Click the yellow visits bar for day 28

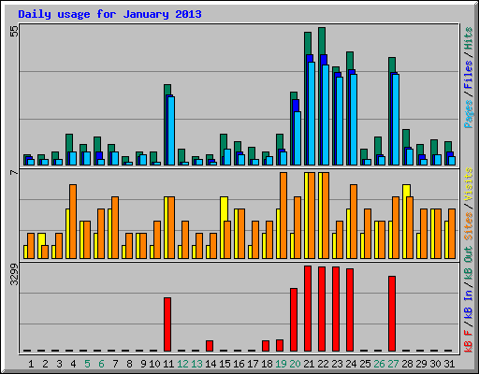point(406,191)
